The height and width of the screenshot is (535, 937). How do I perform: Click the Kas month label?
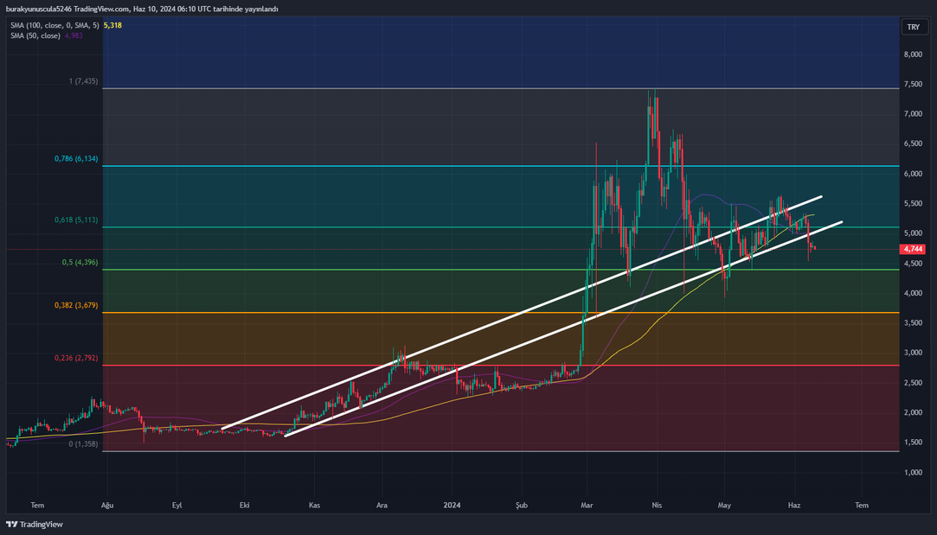click(314, 505)
